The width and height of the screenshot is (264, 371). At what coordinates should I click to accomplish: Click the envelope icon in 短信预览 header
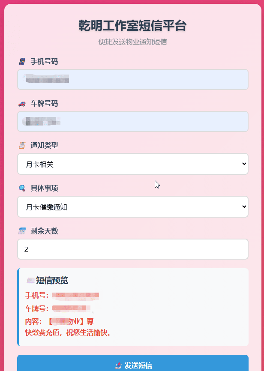[31, 280]
